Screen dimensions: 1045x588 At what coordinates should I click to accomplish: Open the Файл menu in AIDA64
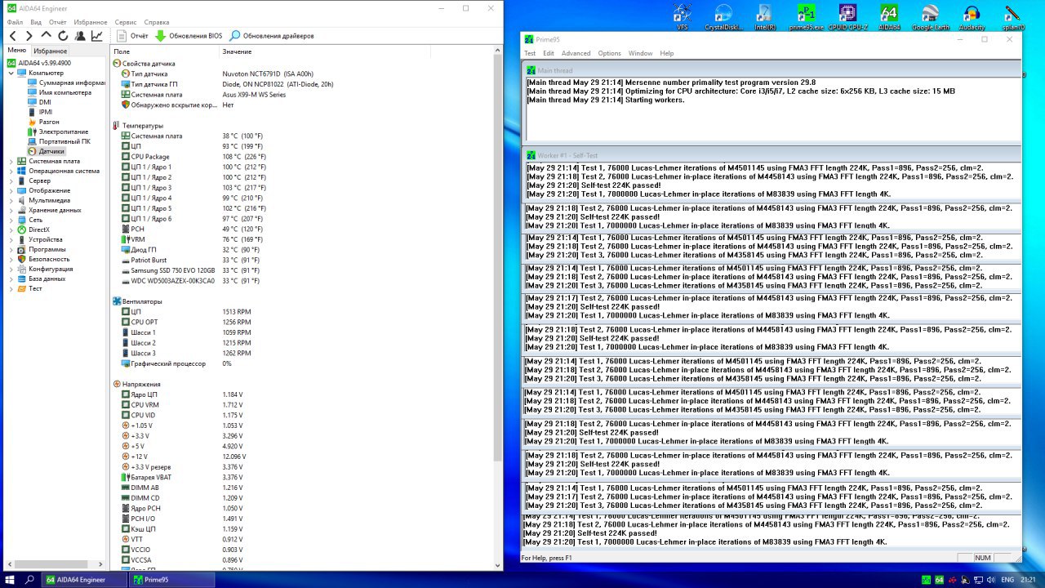tap(16, 22)
